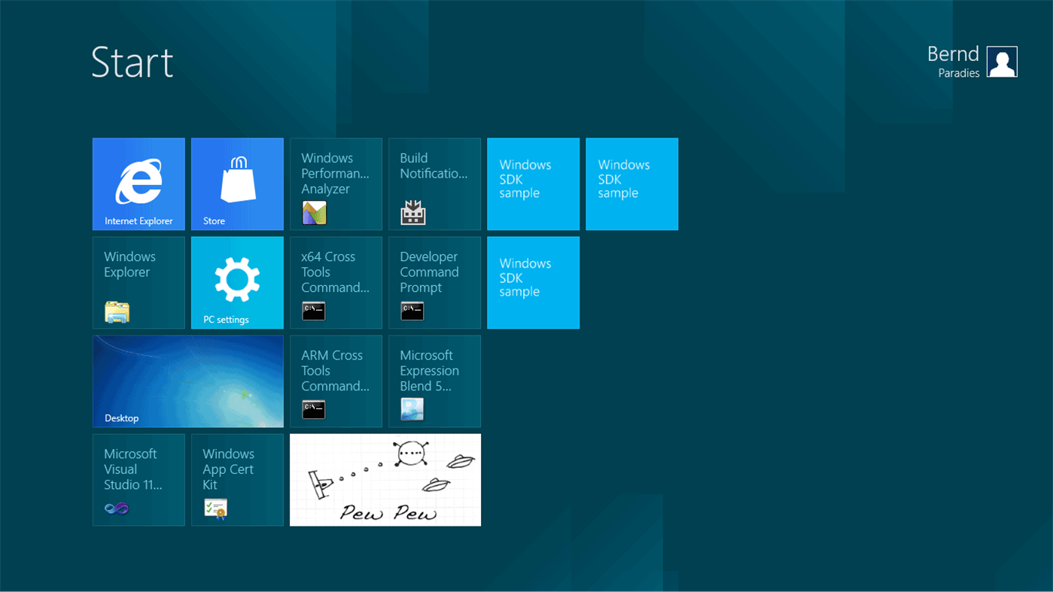The width and height of the screenshot is (1053, 592).
Task: Launch the Developer Command Prompt
Action: pos(434,282)
